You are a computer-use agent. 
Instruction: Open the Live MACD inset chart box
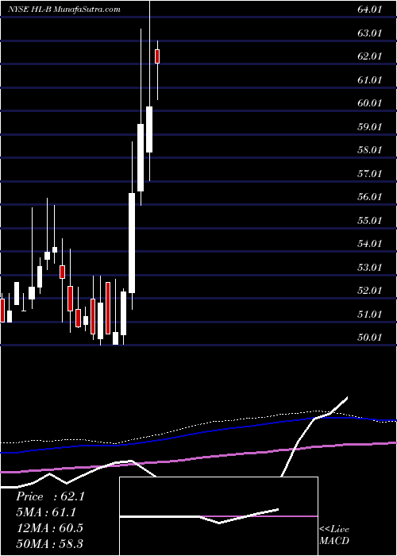point(218,516)
